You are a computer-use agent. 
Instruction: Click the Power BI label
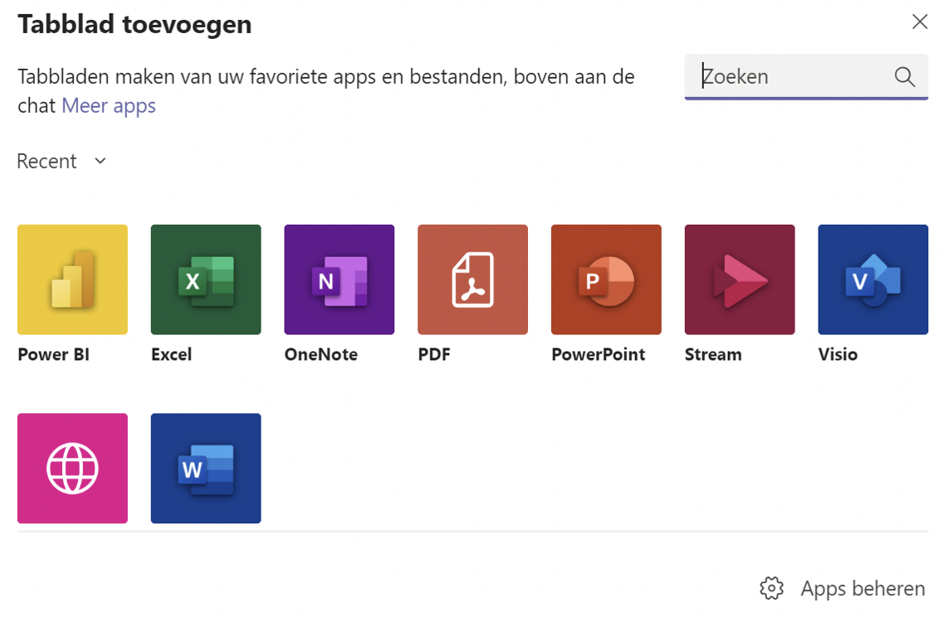pyautogui.click(x=54, y=354)
